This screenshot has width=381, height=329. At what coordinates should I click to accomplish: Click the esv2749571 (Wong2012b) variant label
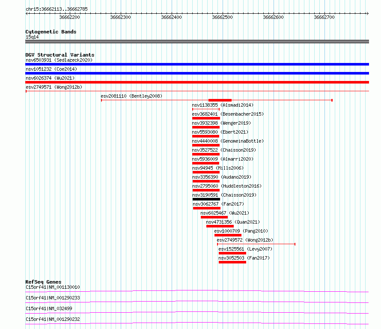coord(54,87)
